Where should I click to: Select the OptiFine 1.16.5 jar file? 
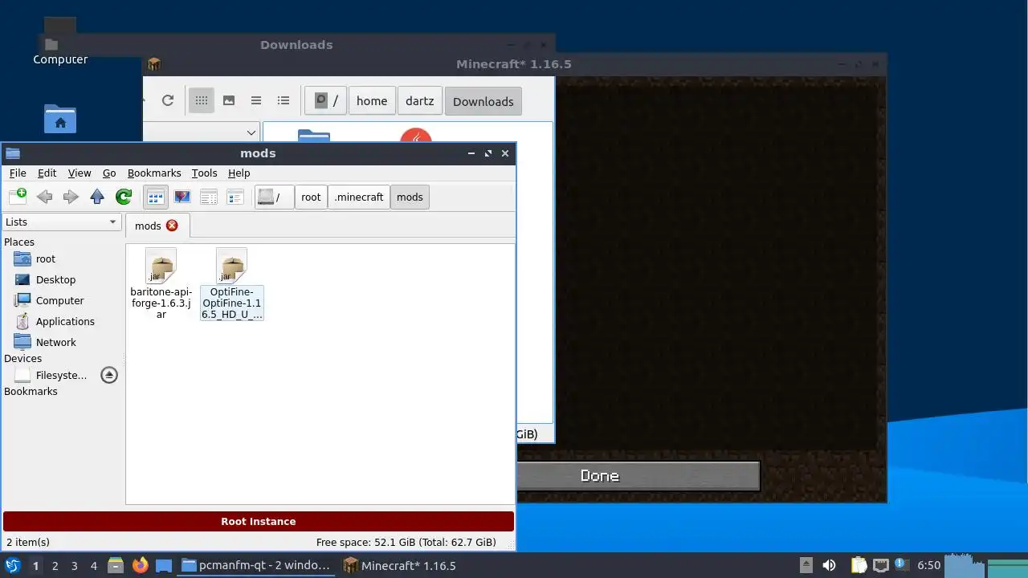(231, 284)
